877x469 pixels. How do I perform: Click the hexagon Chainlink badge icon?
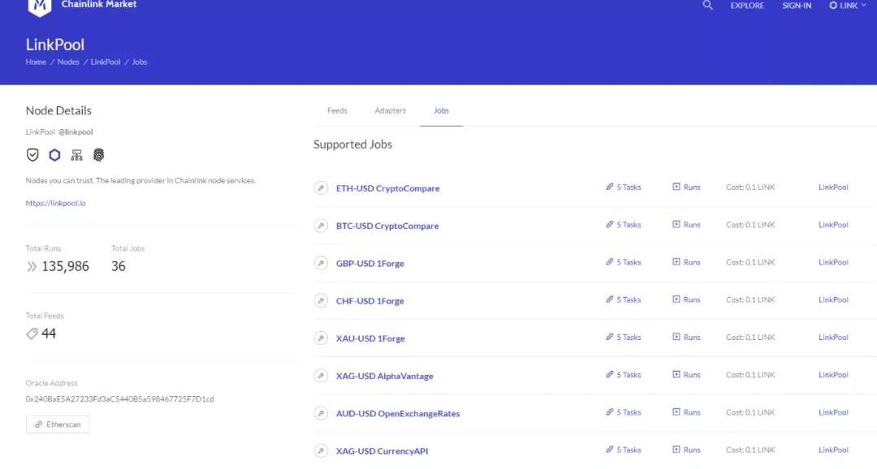tap(55, 155)
